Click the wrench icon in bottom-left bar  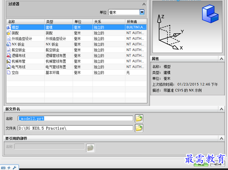click(x=14, y=168)
